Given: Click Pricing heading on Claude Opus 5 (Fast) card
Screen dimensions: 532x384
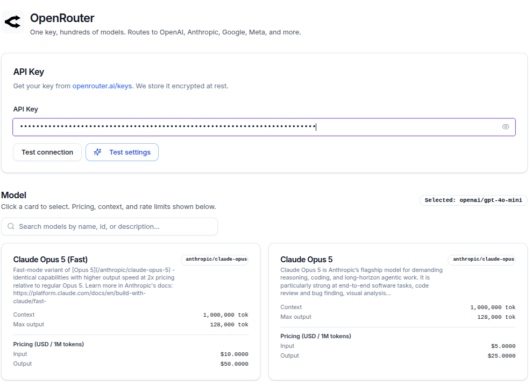Looking at the screenshot, I should pyautogui.click(x=48, y=344).
